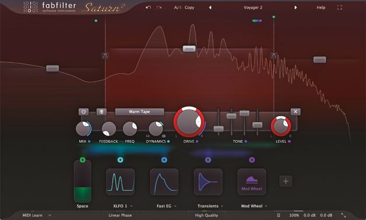Screen dimensions: 366x220
Task: Add a new modulation source
Action: (285, 181)
